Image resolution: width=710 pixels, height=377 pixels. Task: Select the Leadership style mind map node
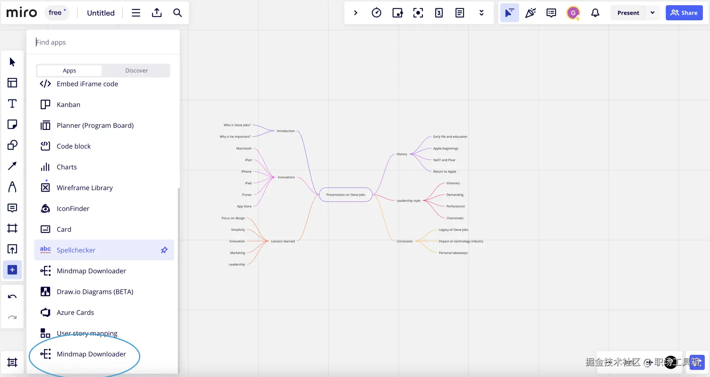tap(408, 201)
